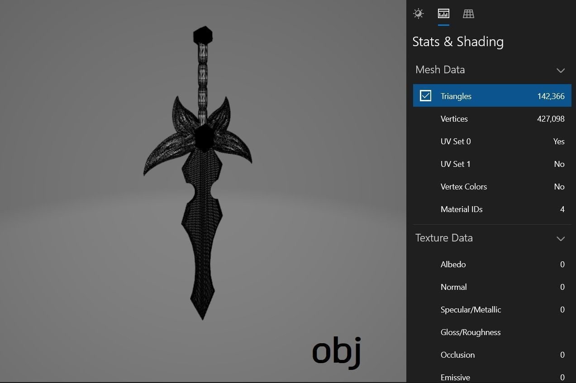Select the Albedo texture row
Image resolution: width=576 pixels, height=383 pixels.
click(492, 264)
